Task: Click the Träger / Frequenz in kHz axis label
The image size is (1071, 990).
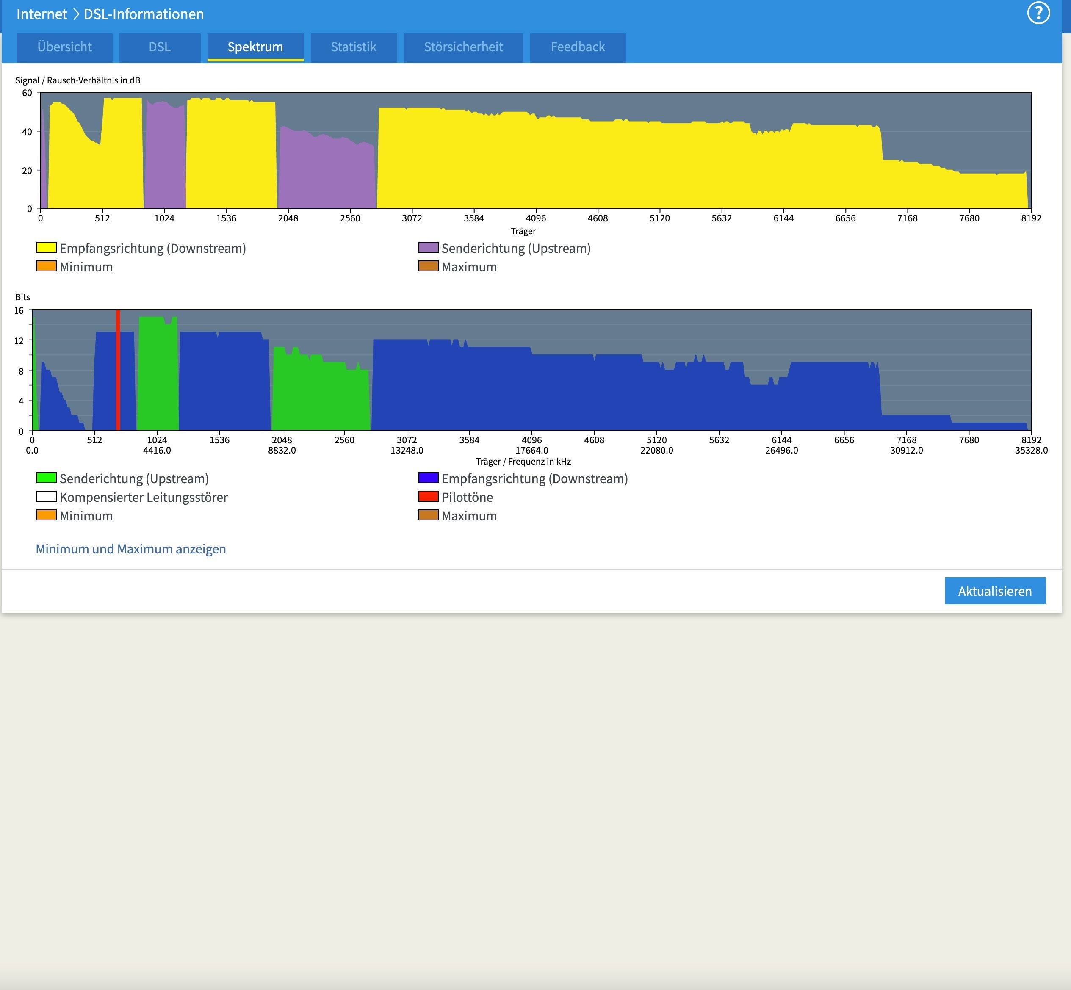Action: point(523,462)
